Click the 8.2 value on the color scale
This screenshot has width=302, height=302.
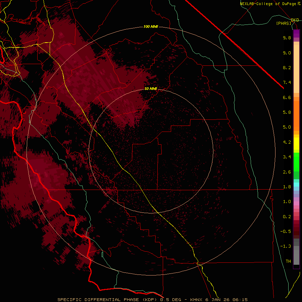click(287, 67)
